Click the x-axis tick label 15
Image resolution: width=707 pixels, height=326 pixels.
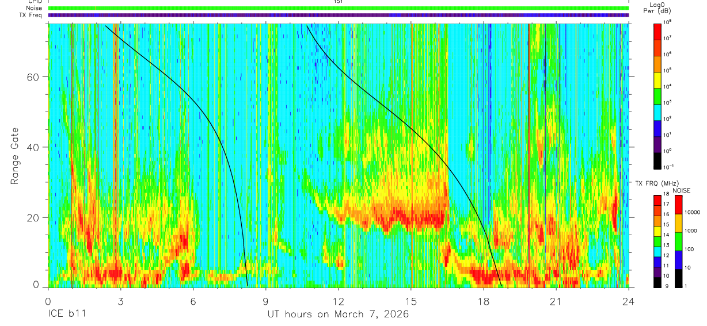[x=410, y=301]
